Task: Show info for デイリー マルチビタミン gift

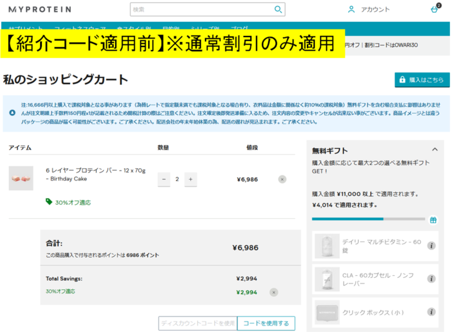Action: [431, 246]
